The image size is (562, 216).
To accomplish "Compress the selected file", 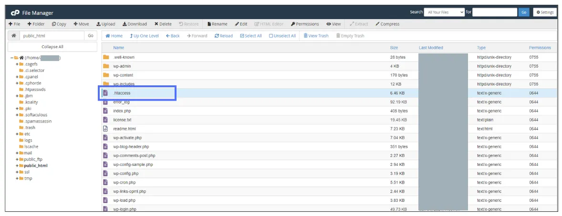I will [387, 24].
